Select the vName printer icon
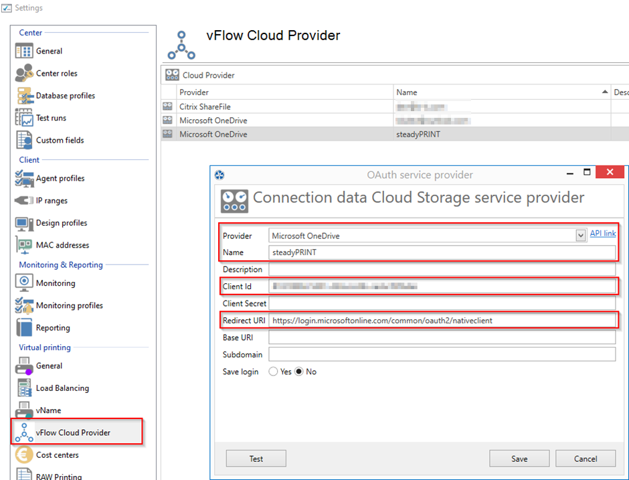 23,410
